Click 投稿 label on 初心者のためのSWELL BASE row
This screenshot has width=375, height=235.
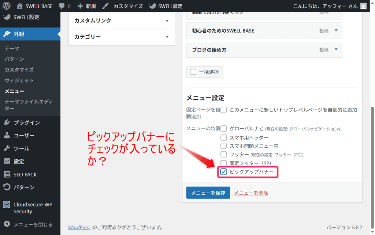tap(324, 31)
